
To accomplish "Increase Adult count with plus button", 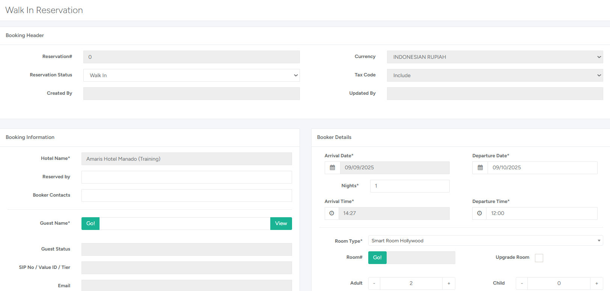I will click(449, 284).
